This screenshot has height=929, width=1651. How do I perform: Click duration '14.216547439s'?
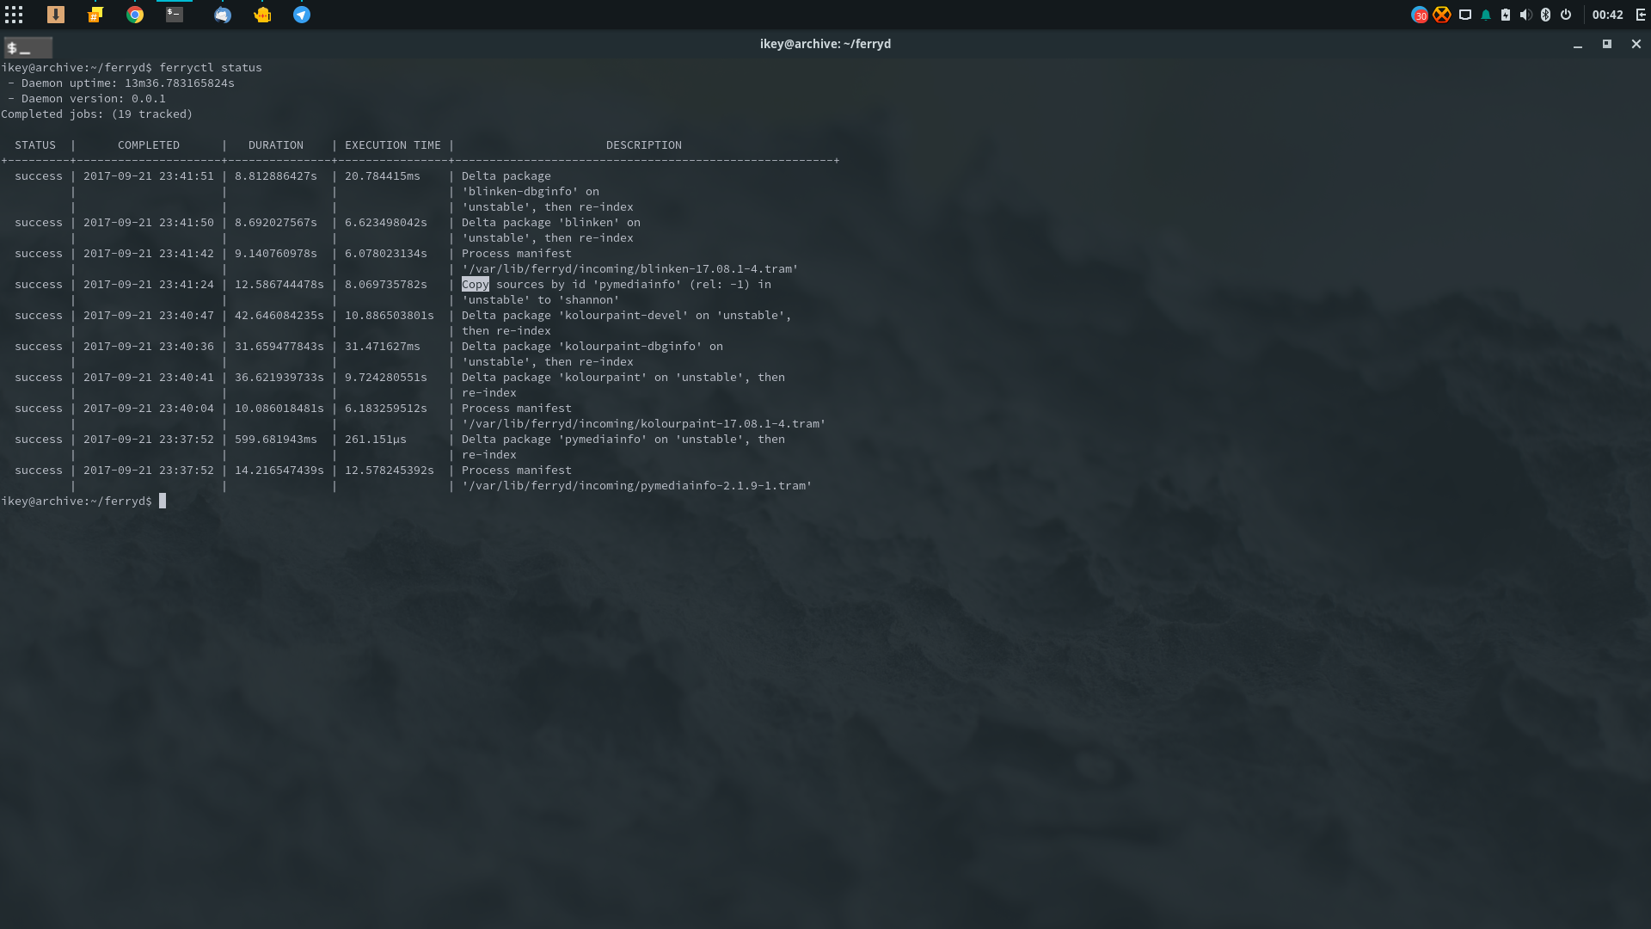(x=279, y=471)
